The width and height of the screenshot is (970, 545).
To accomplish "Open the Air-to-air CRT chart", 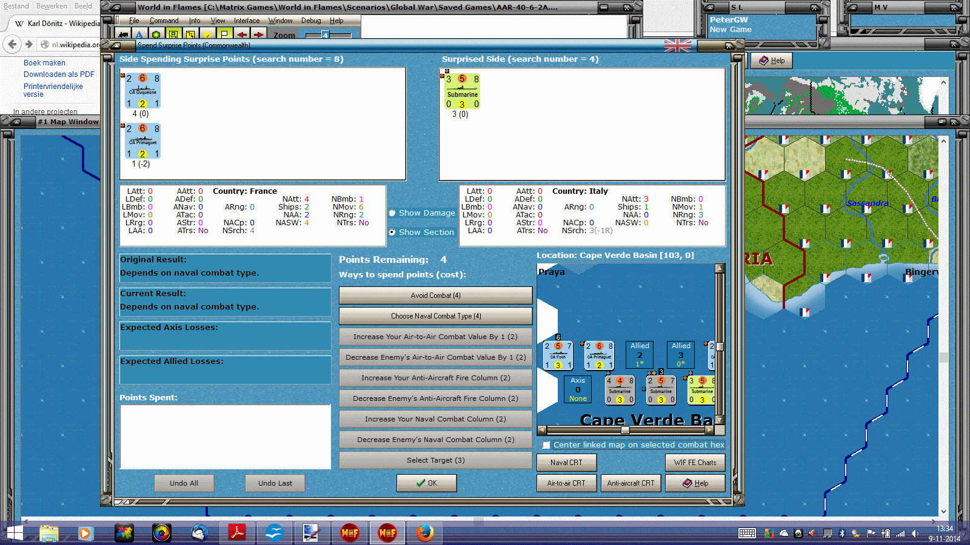I will coord(566,483).
